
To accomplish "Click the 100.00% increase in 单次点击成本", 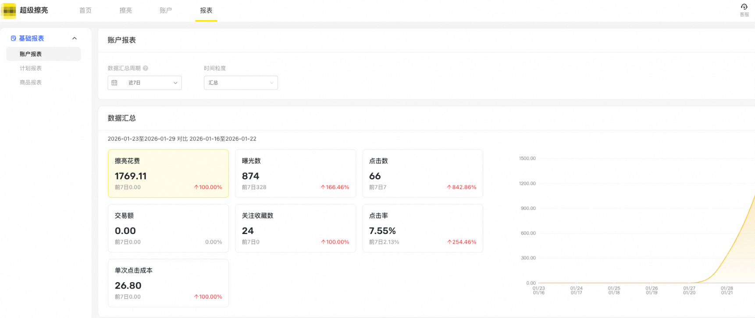I will pyautogui.click(x=208, y=297).
